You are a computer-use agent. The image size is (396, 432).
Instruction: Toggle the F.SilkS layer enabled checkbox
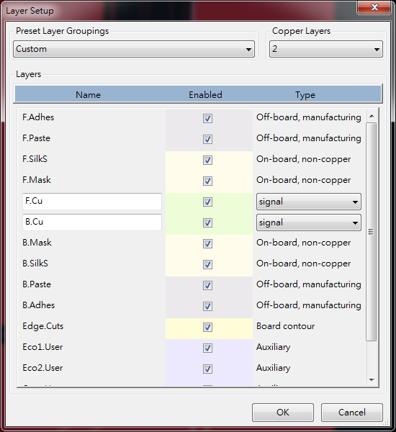pyautogui.click(x=207, y=160)
